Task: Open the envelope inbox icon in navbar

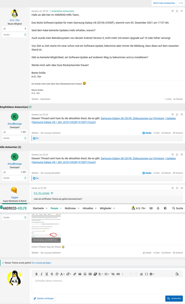Action: click(151, 208)
